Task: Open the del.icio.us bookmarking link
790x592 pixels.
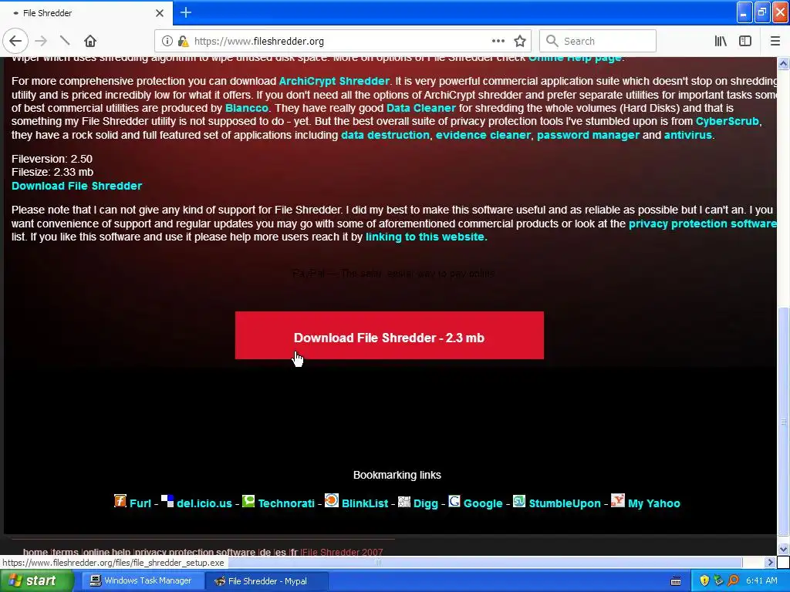Action: pyautogui.click(x=204, y=503)
